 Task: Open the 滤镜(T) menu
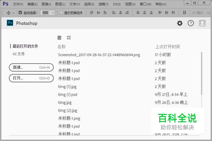104,4
